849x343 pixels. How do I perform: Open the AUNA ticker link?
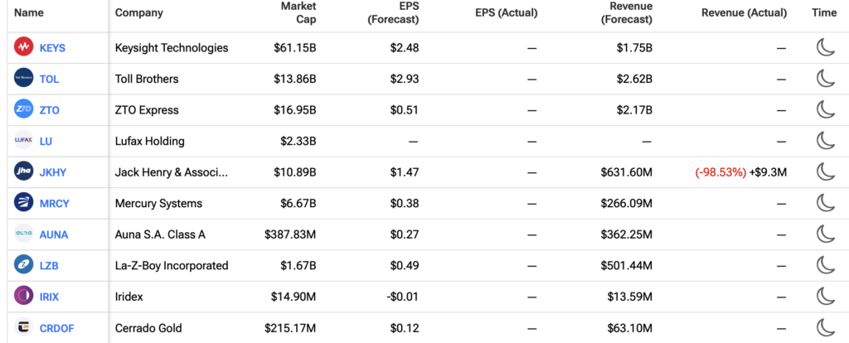coord(54,234)
